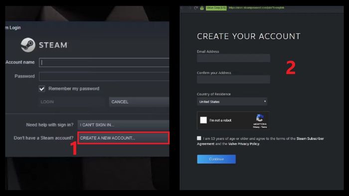Click the Valve Corp certificate badge
This screenshot has height=196, width=349.
(216, 8)
